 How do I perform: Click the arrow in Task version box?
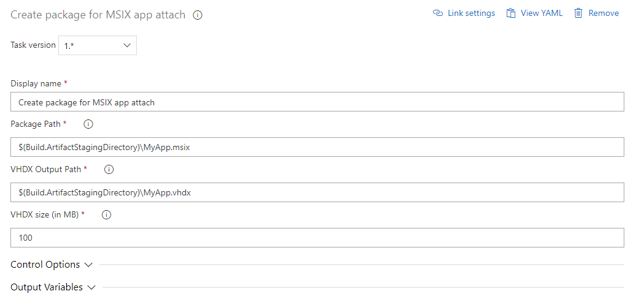[x=127, y=45]
